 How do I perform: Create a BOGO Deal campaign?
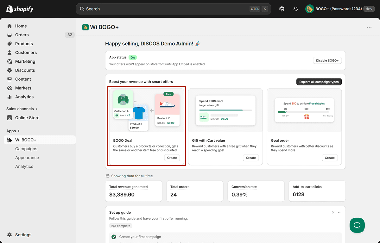coord(172,158)
